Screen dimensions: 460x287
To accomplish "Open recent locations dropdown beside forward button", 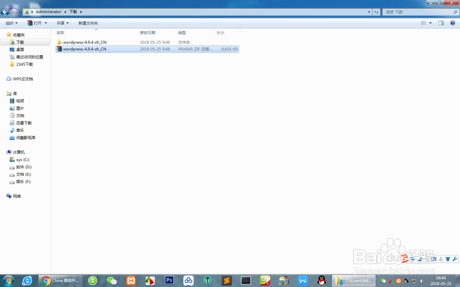I will point(20,12).
